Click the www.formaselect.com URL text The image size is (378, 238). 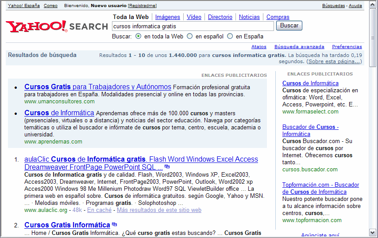[310, 112]
